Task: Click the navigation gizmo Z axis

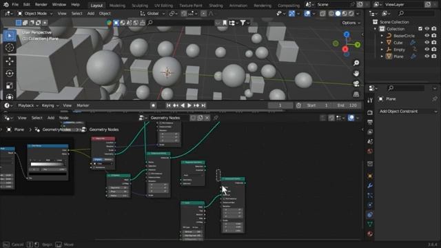Action: 347,34
